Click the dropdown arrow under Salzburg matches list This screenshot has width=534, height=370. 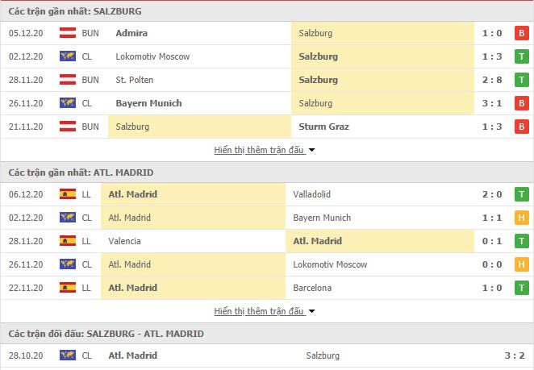(x=311, y=150)
